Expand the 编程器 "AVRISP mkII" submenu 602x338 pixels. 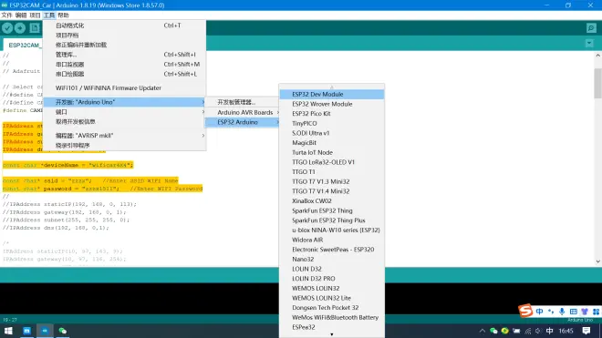click(x=124, y=136)
